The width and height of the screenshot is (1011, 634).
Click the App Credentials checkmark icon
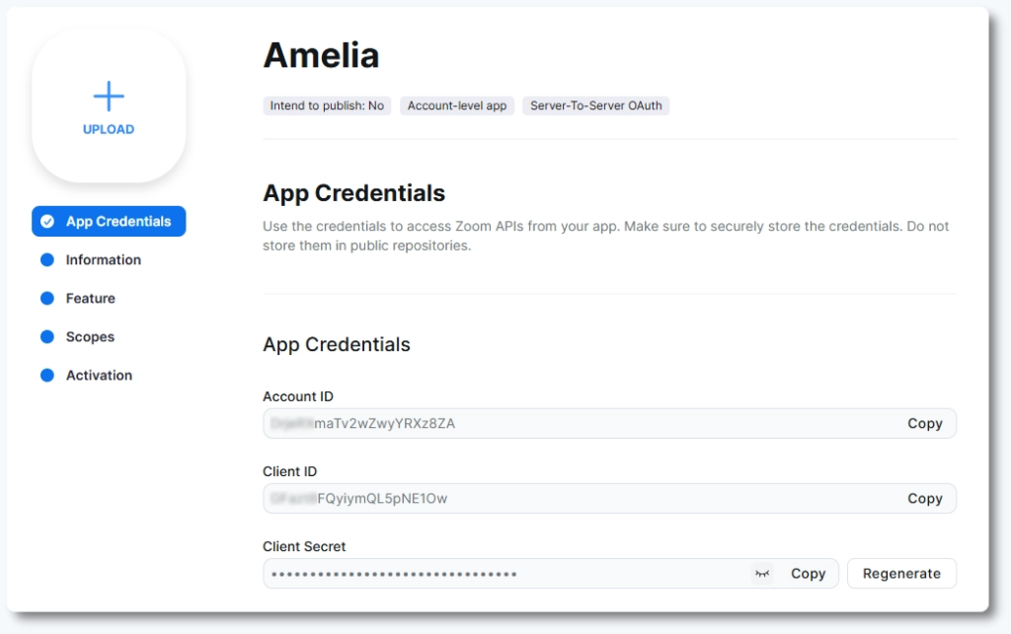point(46,222)
